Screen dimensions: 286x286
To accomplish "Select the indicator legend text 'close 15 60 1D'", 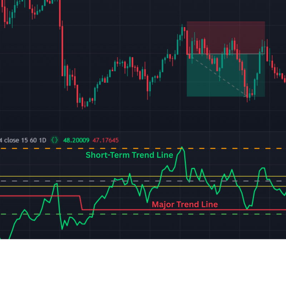I will 25,140.
